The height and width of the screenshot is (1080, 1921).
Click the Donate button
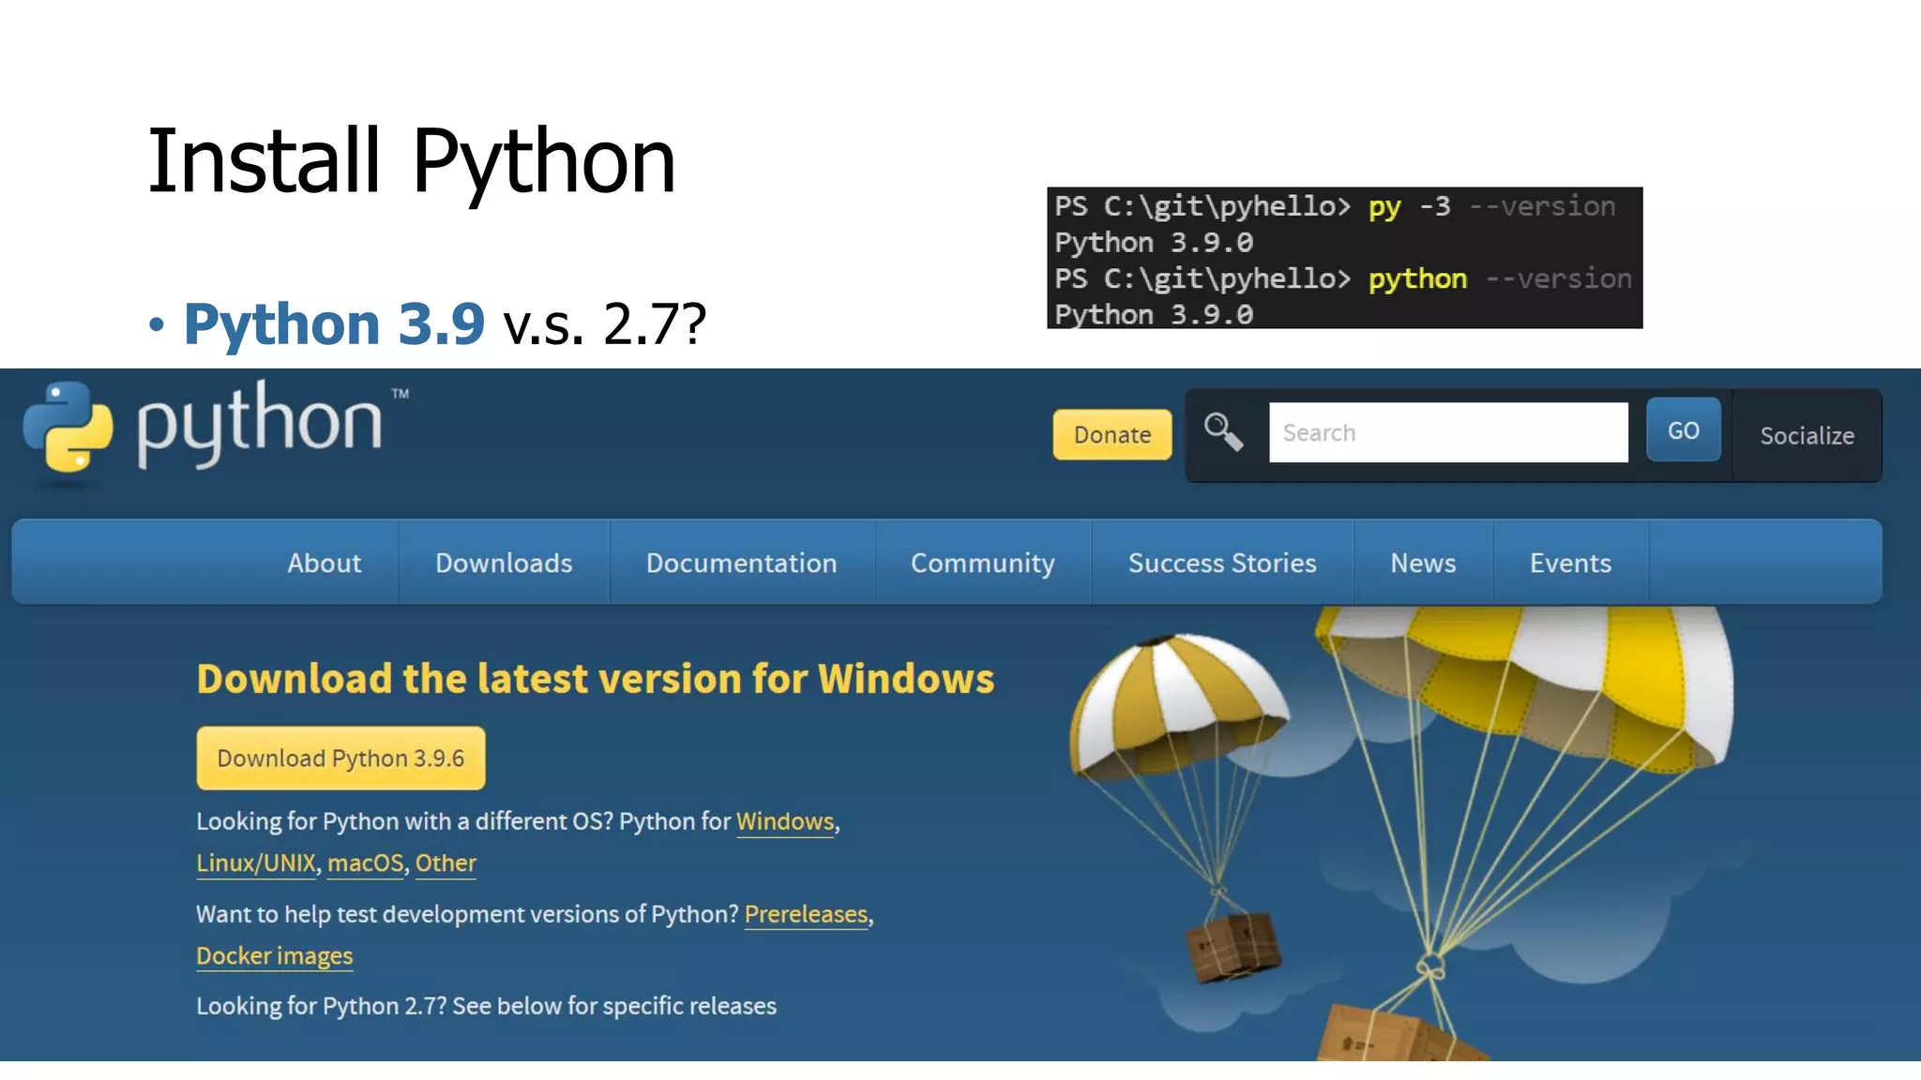click(1112, 435)
